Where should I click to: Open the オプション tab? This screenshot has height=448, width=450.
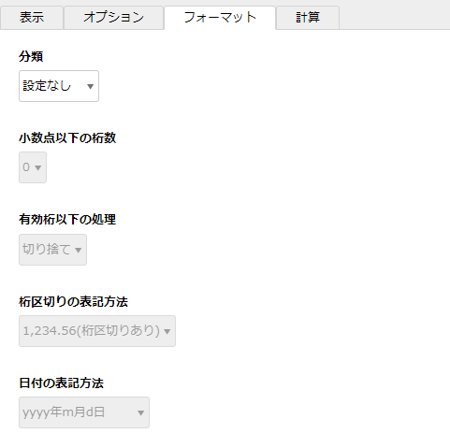[x=114, y=18]
